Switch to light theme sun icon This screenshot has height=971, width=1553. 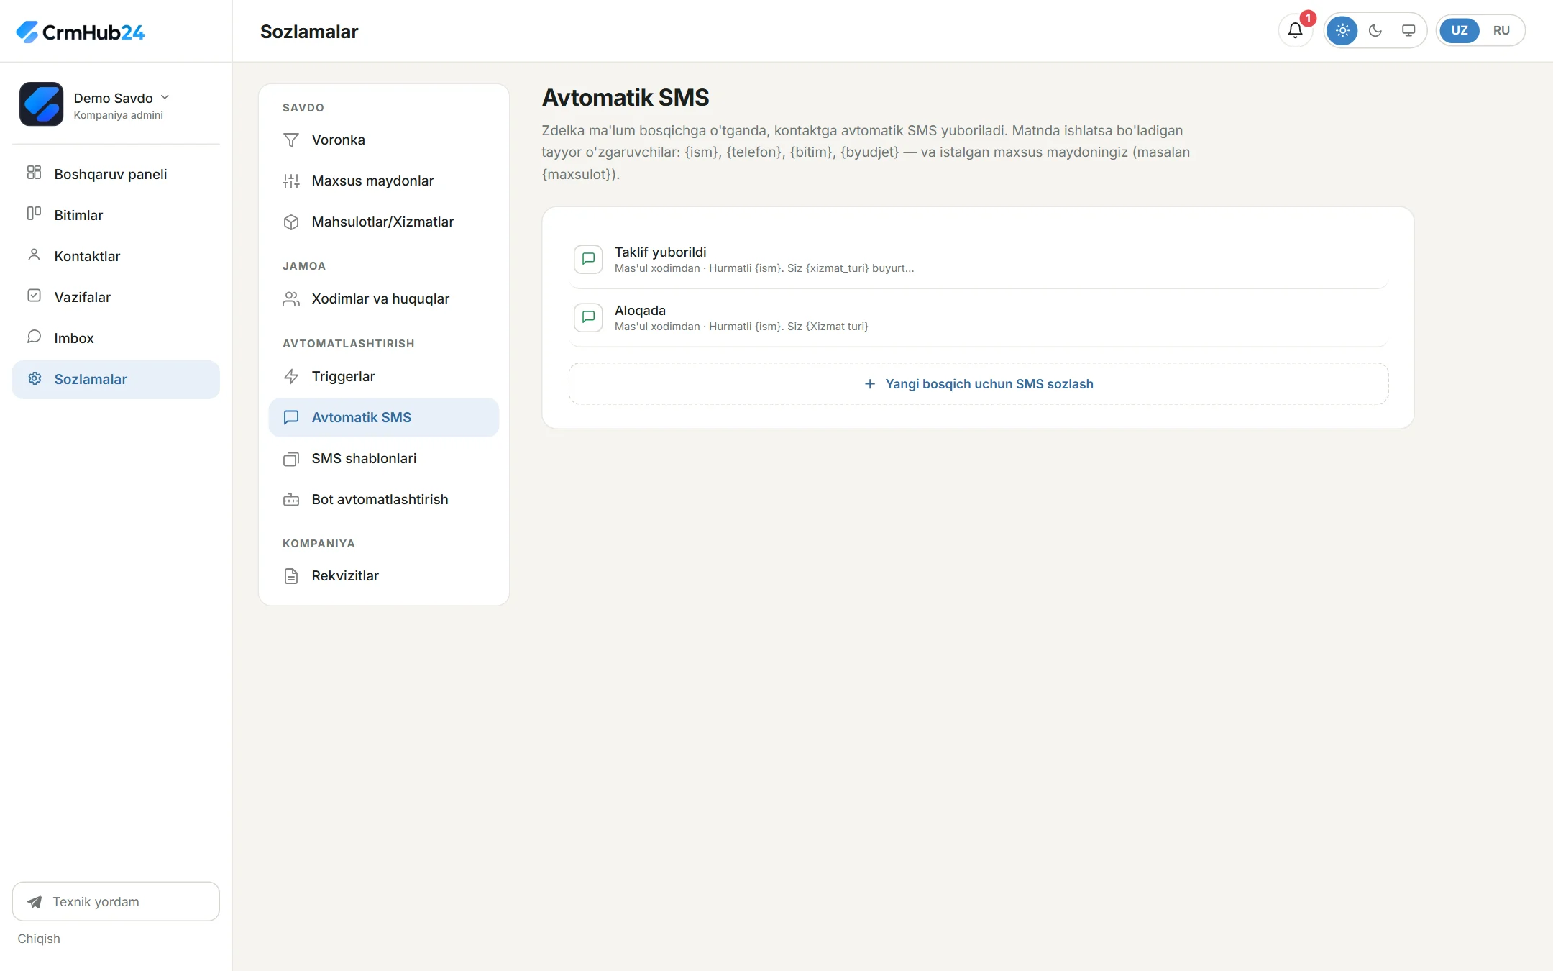click(x=1342, y=30)
